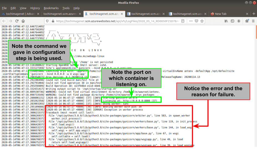Open the Tools menu

tap(66, 8)
